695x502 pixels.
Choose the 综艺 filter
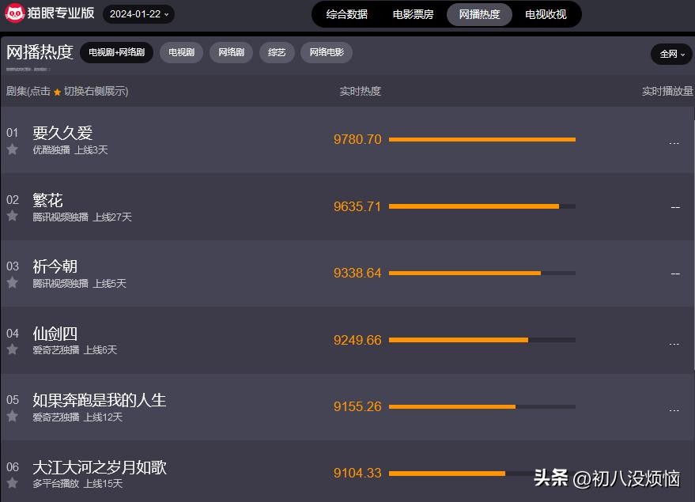coord(277,53)
